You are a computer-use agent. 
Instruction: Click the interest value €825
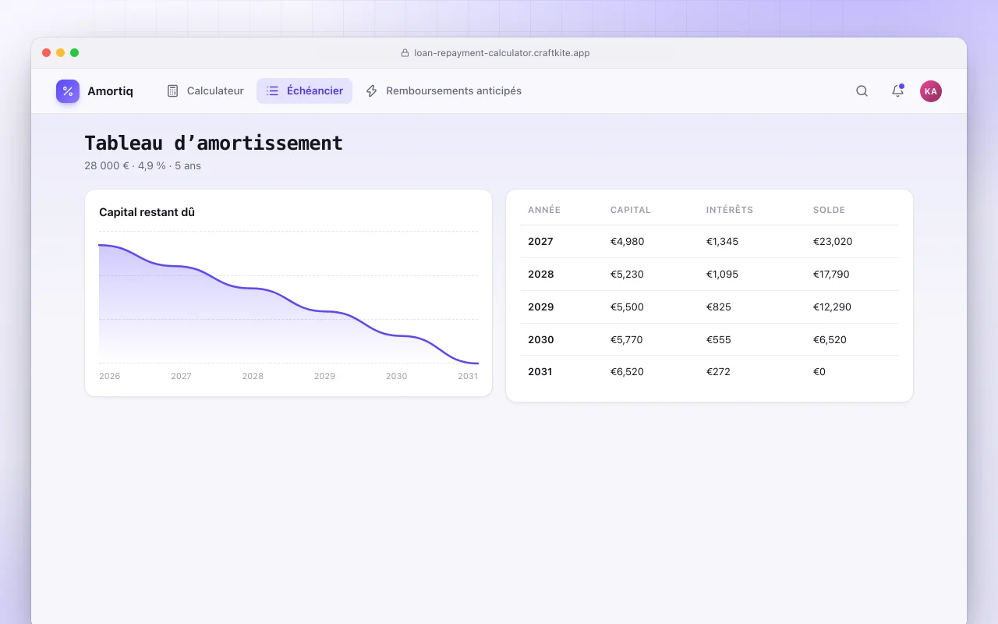pos(719,307)
